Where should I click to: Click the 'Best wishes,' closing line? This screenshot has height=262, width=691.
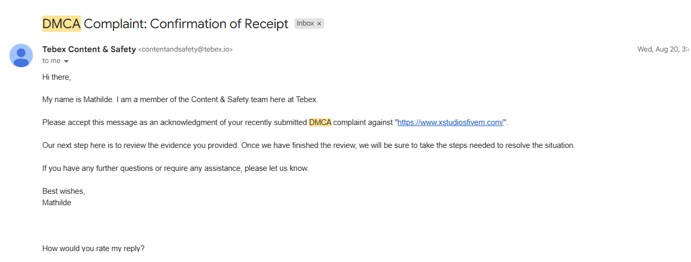pos(64,191)
